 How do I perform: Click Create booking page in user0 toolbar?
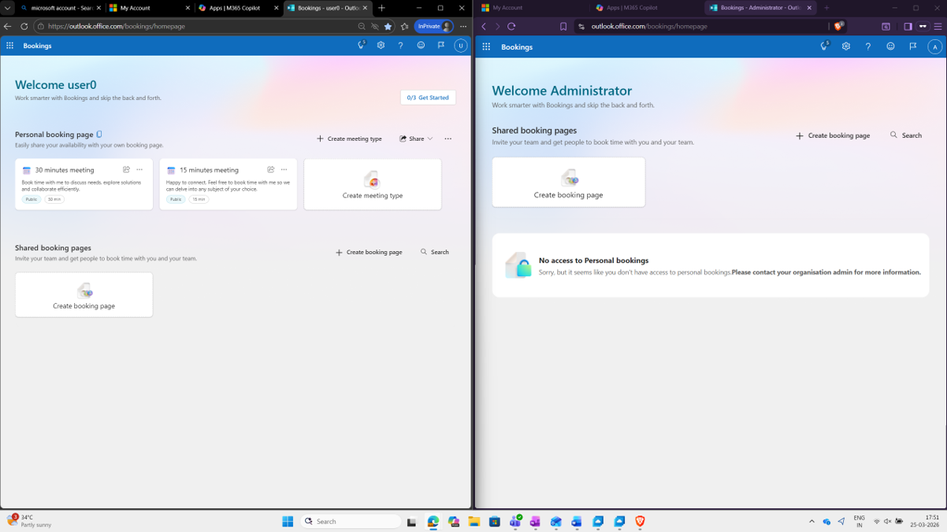point(369,252)
